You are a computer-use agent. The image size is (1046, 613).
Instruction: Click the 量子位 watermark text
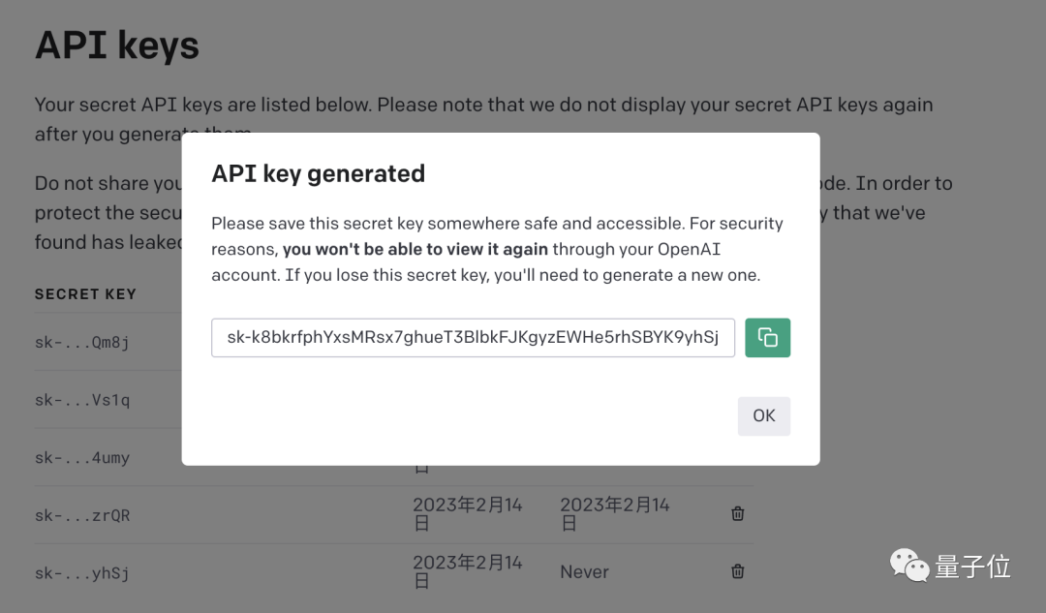click(x=972, y=567)
